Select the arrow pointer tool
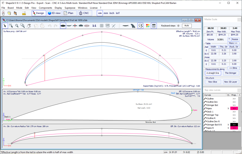The width and height of the screenshot is (242, 154). pyautogui.click(x=5, y=26)
